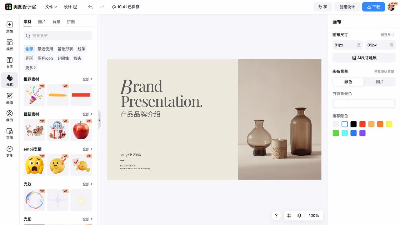Click the undo arrow in top toolbar
400x225 pixels.
click(x=90, y=7)
